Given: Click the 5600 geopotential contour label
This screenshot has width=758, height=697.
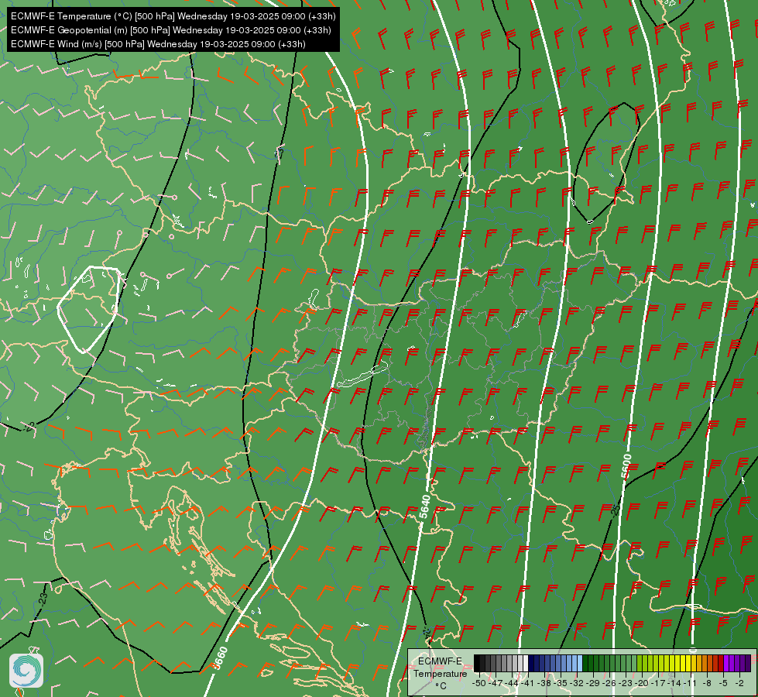Looking at the screenshot, I should [x=626, y=465].
